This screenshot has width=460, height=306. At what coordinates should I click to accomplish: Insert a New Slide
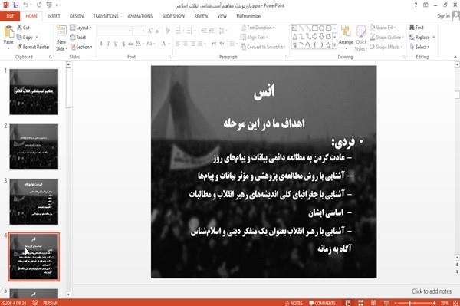[61, 38]
